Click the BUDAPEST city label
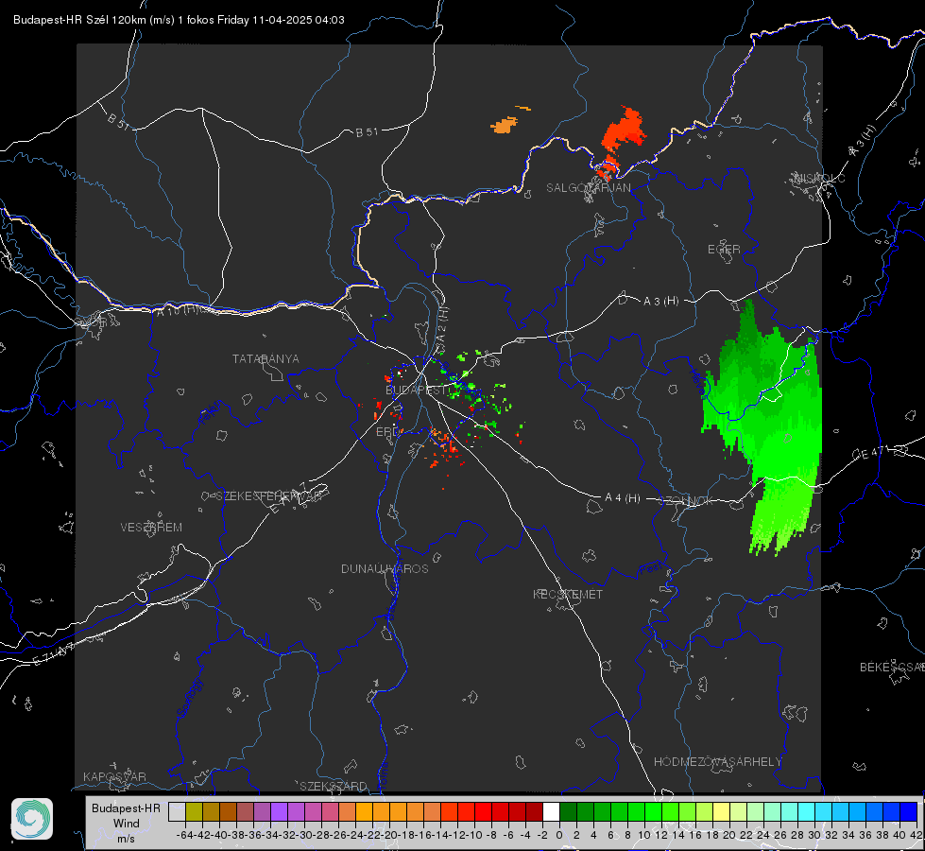 [416, 391]
